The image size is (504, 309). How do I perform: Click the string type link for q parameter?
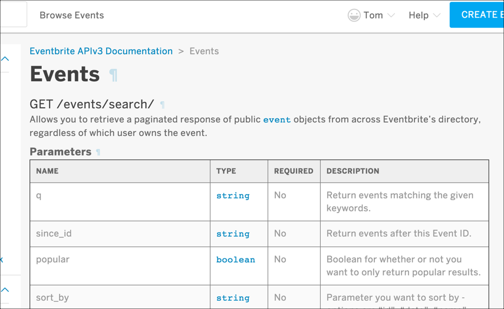tap(233, 195)
